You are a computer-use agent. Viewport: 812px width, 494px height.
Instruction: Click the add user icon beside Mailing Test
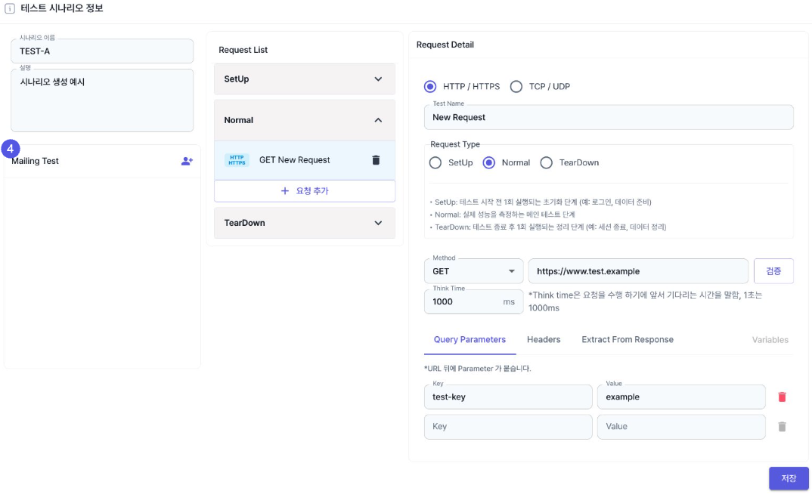click(187, 161)
